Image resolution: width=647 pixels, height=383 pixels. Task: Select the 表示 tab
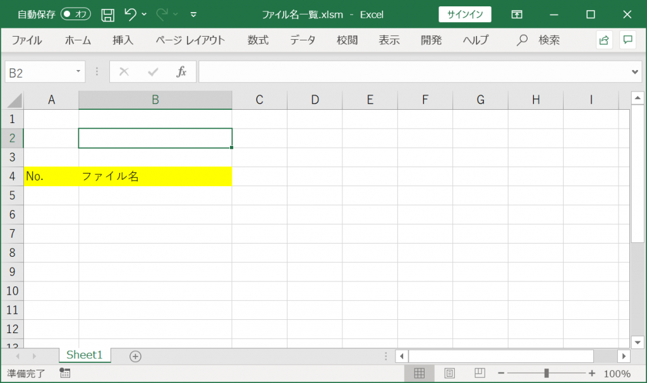(x=389, y=40)
